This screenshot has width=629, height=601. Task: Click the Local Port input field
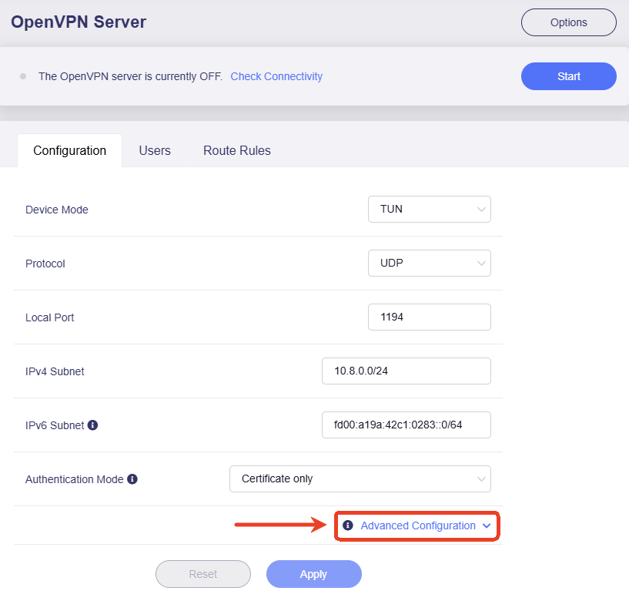coord(430,317)
